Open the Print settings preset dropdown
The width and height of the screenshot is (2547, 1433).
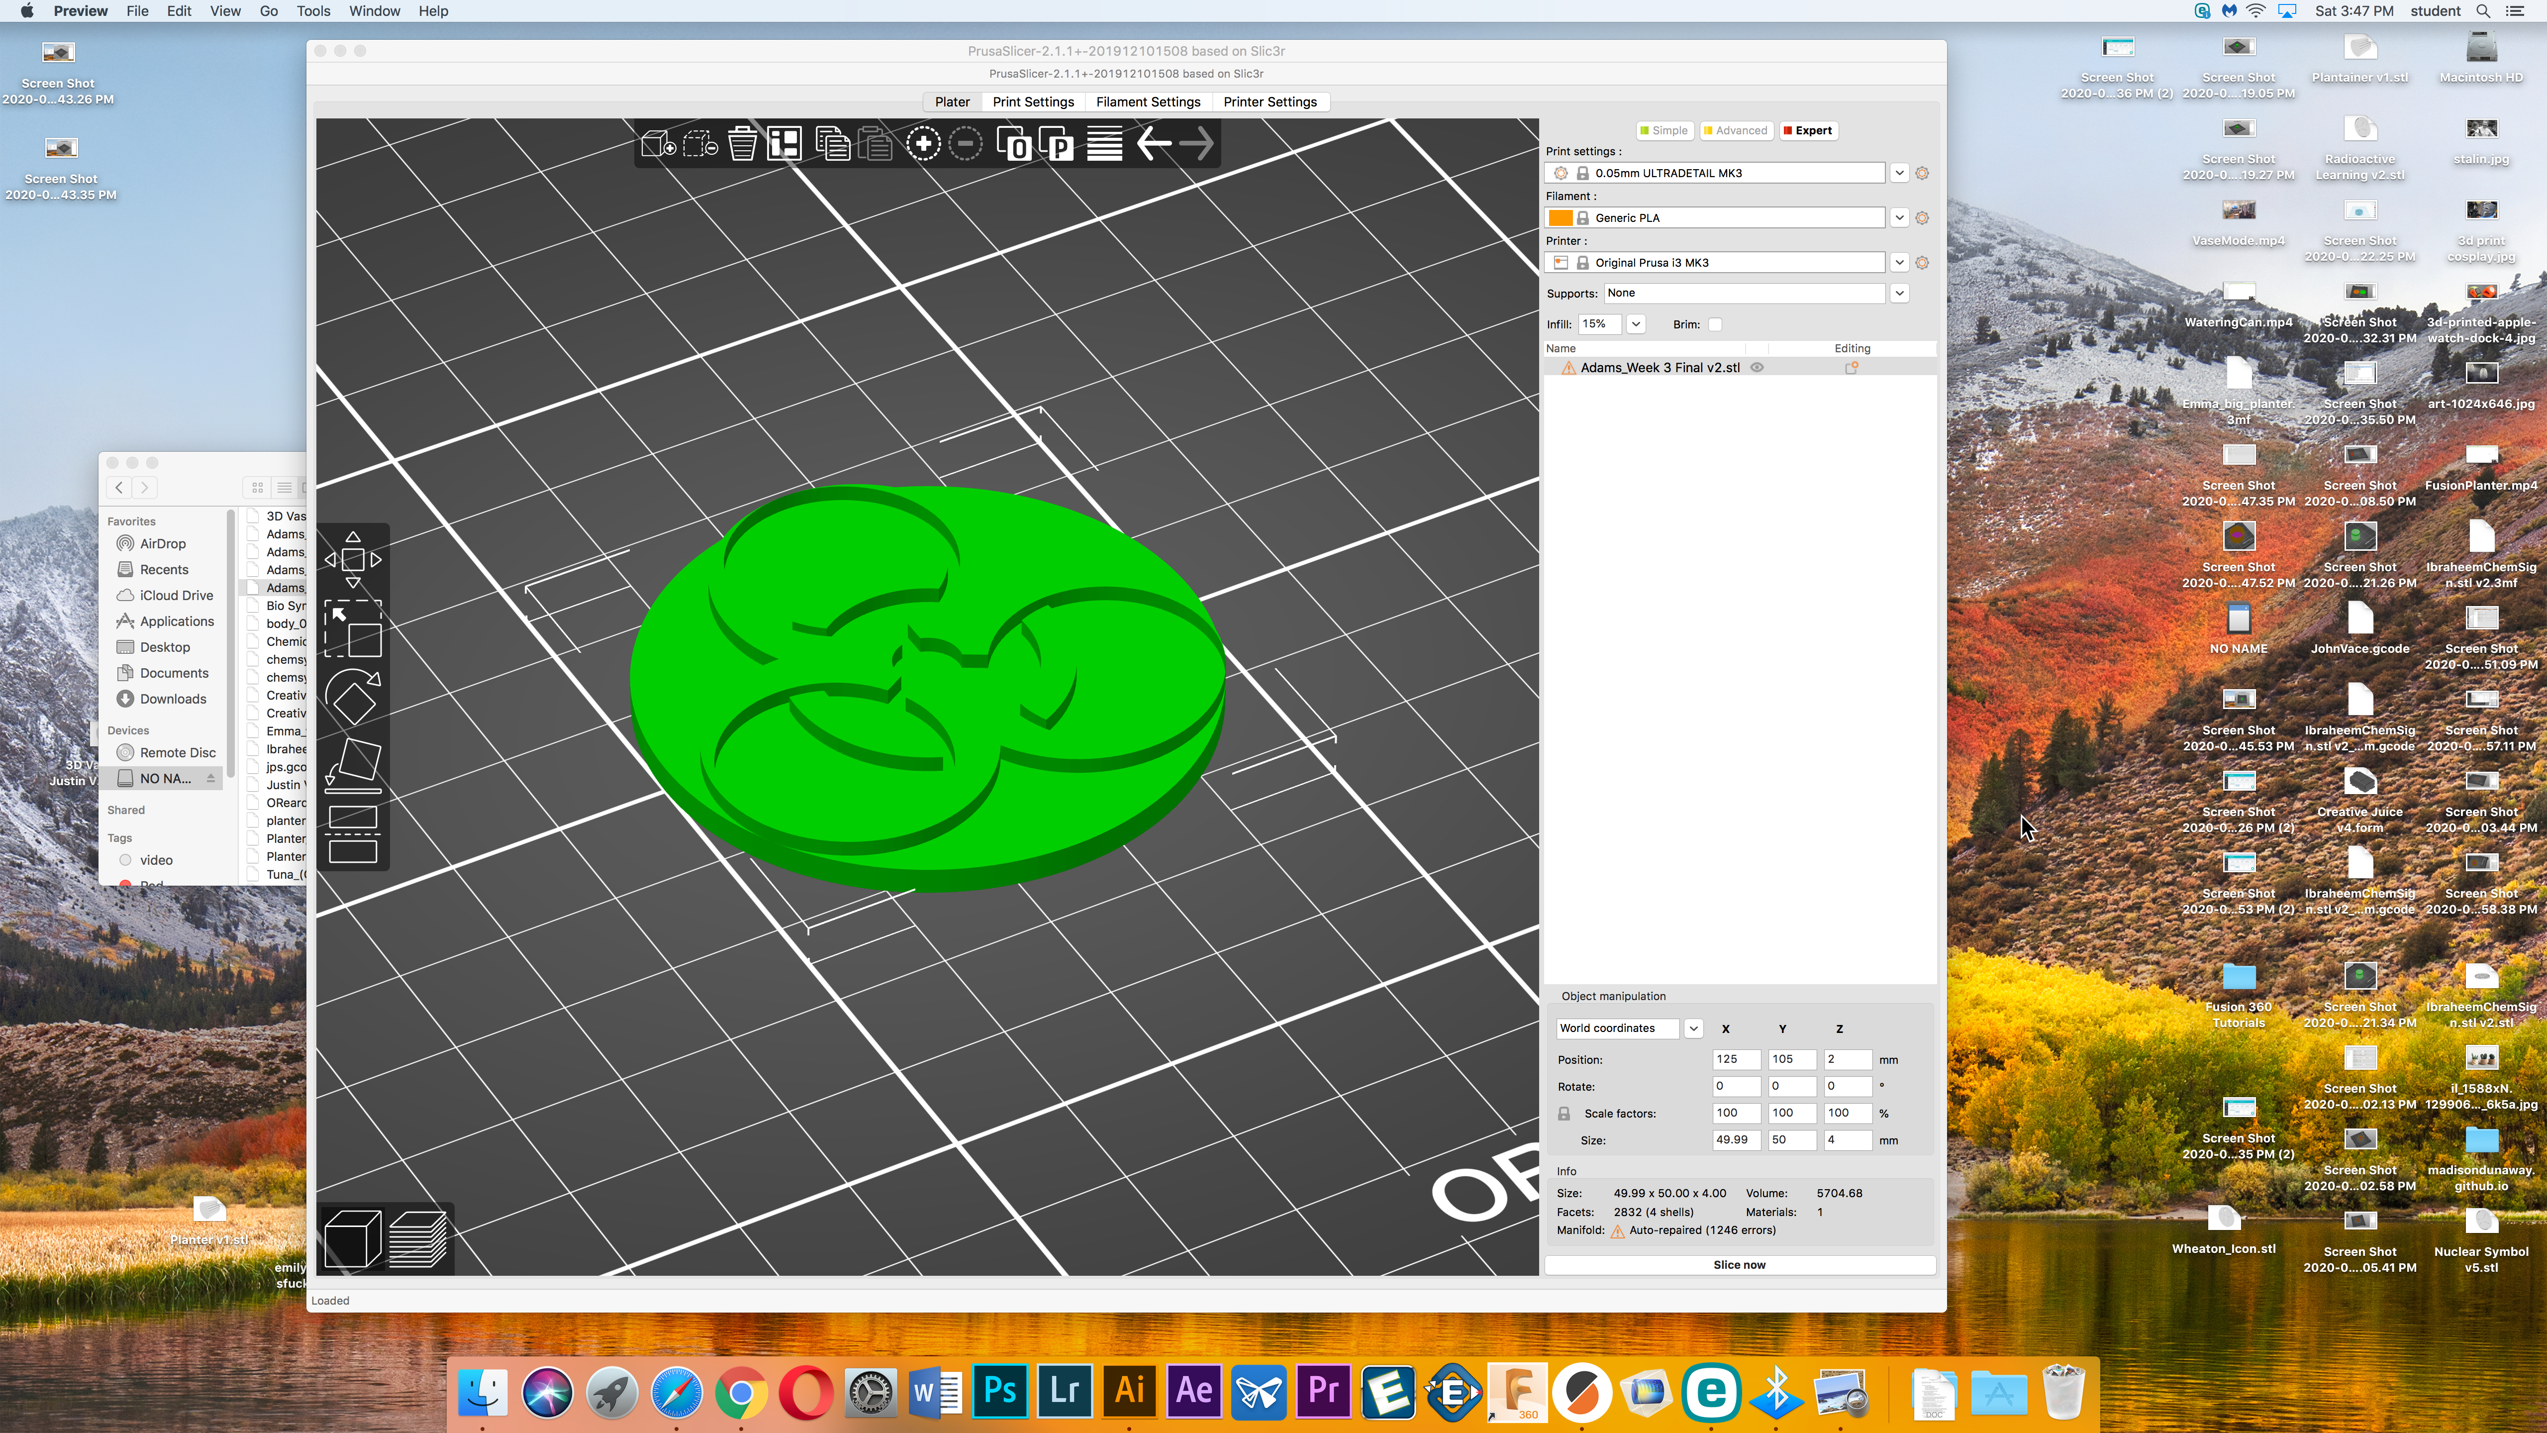[1899, 173]
